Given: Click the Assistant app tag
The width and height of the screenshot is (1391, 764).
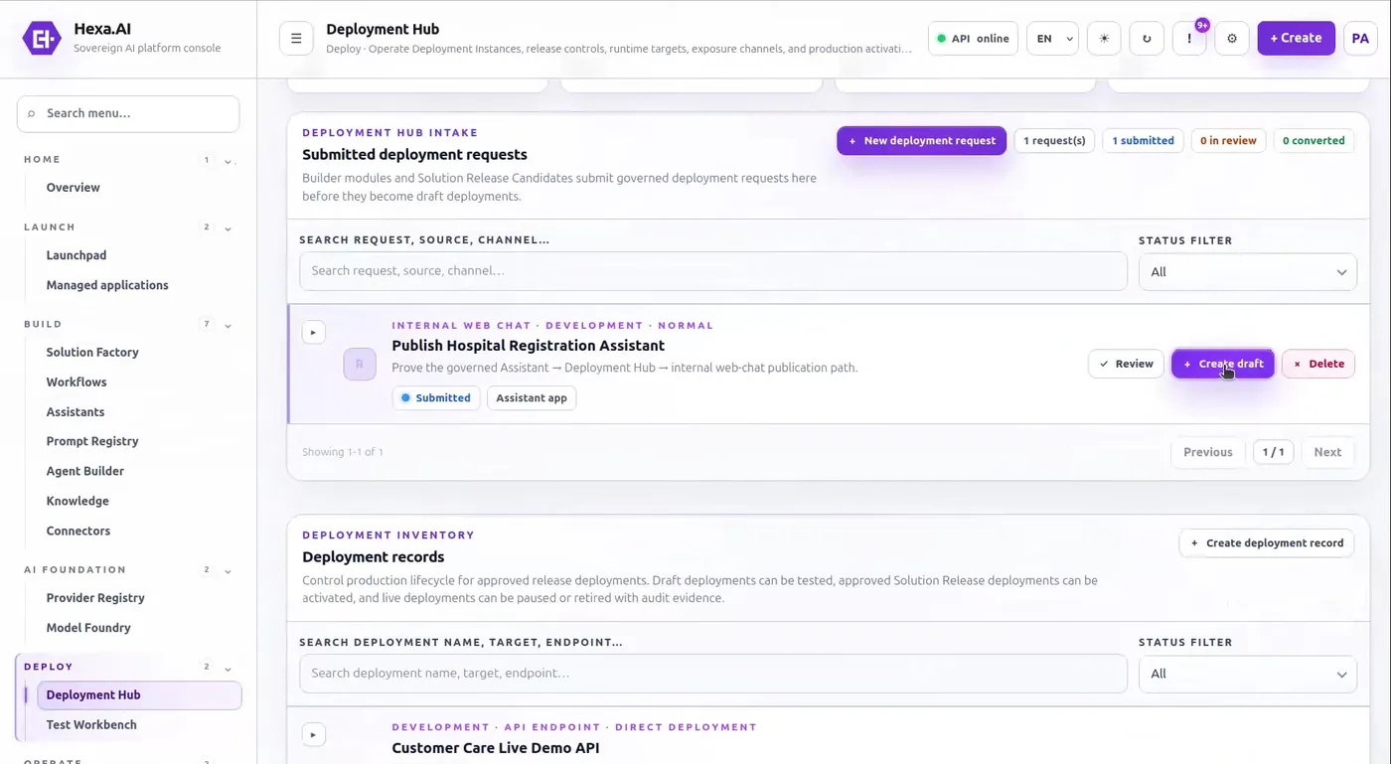Looking at the screenshot, I should [x=532, y=397].
